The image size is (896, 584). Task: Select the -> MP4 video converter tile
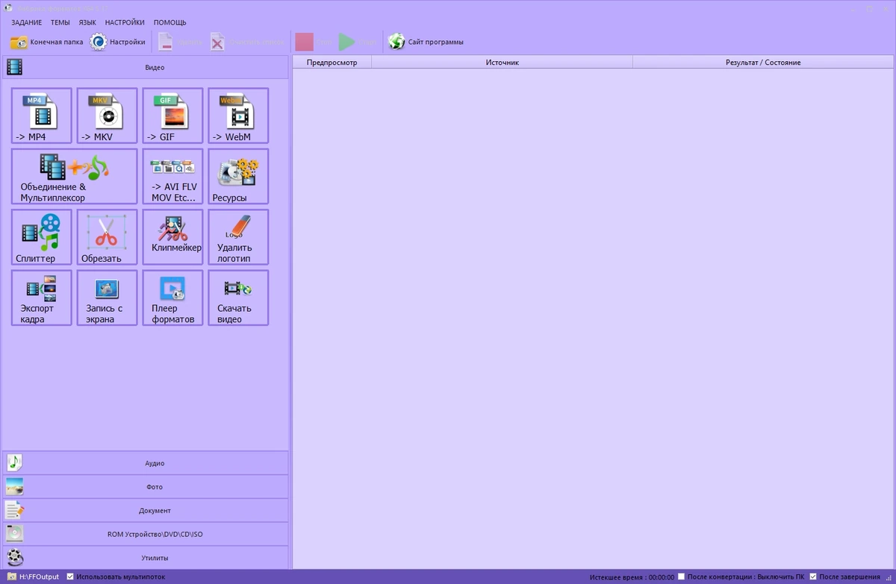coord(42,116)
